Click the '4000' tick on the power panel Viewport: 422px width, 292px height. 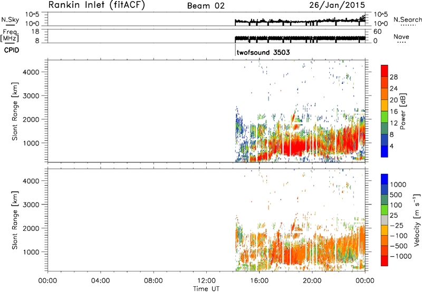[31, 72]
